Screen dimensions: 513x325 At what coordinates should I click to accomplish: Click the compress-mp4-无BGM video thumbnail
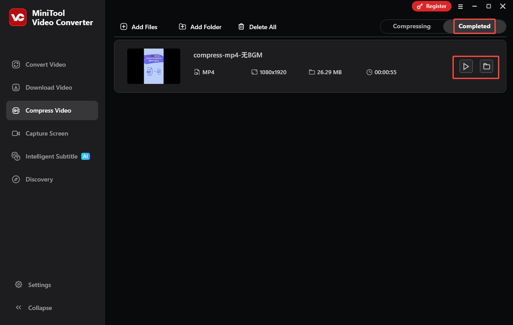(154, 66)
